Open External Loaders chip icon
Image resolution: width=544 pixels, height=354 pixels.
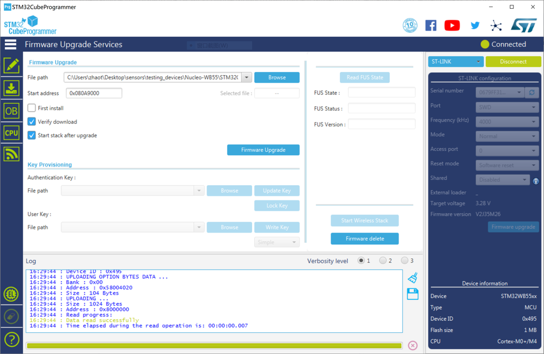click(x=11, y=294)
